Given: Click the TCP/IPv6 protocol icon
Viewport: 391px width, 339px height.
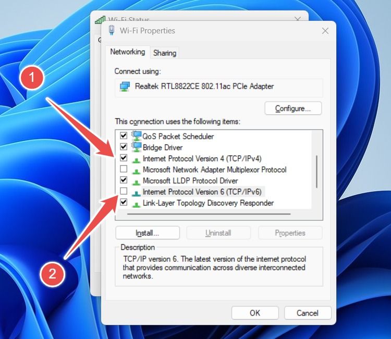Looking at the screenshot, I should [x=136, y=193].
